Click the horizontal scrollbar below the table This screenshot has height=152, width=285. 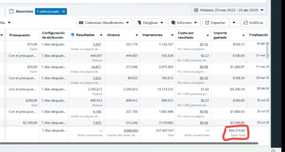click(129, 143)
